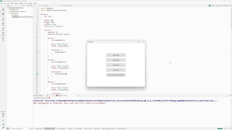The height and width of the screenshot is (130, 232).
Task: Click the filter tree icon in Projects panel
Action: [x=24, y=6]
